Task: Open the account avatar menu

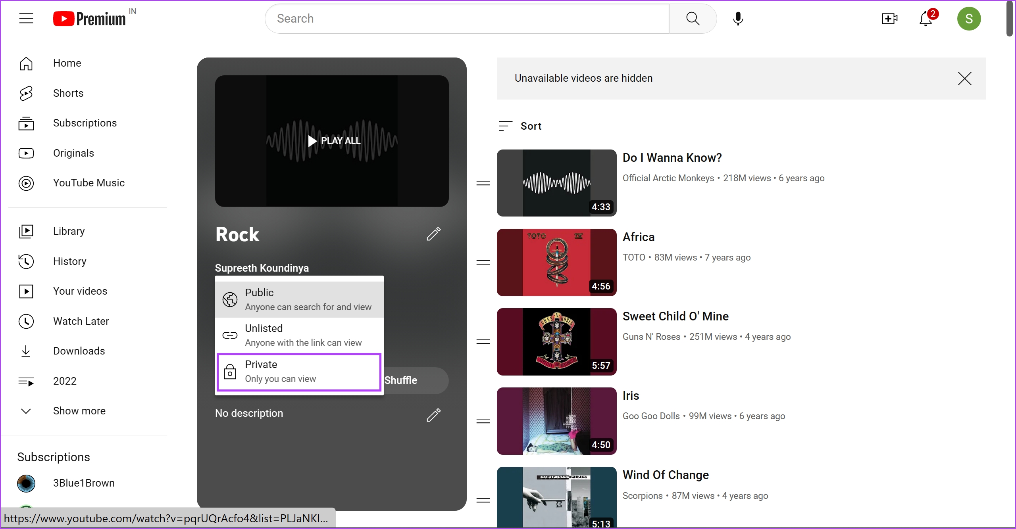Action: (x=969, y=19)
